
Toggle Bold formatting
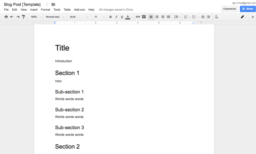coord(111,17)
